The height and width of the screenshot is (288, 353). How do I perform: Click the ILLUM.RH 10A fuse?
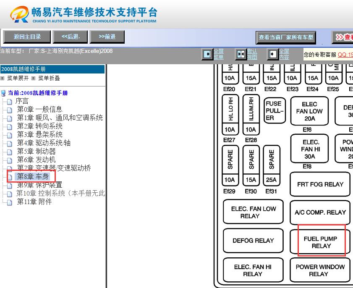tap(251, 115)
